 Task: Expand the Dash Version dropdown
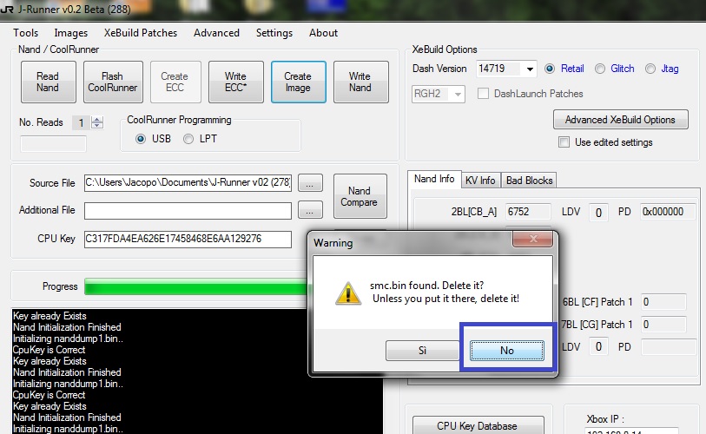530,69
